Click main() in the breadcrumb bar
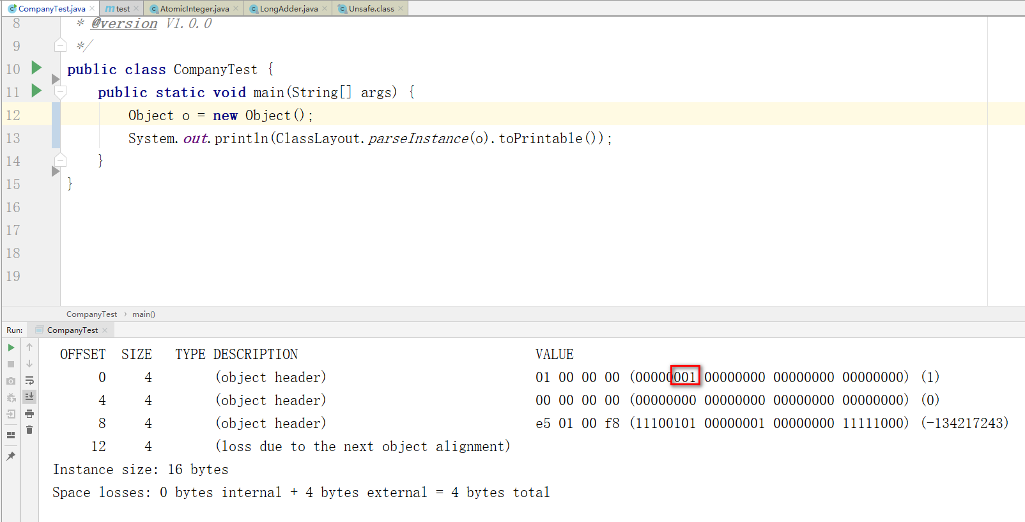Image resolution: width=1025 pixels, height=522 pixels. tap(144, 314)
